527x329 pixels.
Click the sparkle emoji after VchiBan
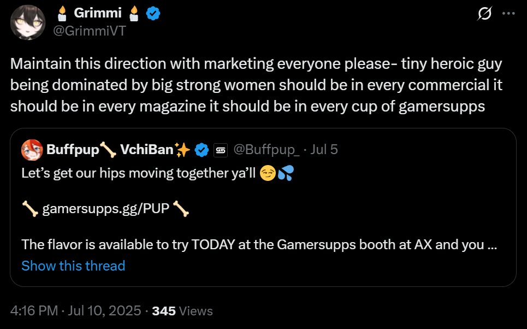pos(181,149)
